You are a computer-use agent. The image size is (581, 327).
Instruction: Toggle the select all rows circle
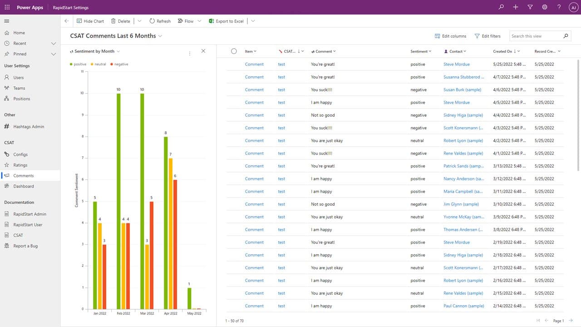[x=234, y=51]
